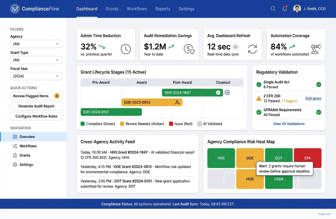Image resolution: width=336 pixels, height=219 pixels.
Task: Click the dollar shield icon in Audit Savings
Action: click(189, 49)
